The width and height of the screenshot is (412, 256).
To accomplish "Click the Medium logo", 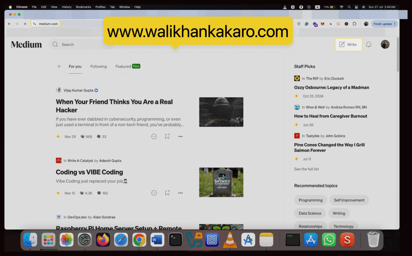I will [x=26, y=44].
